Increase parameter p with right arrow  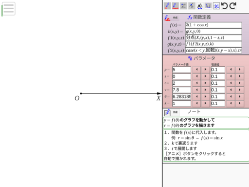[x=205, y=70]
